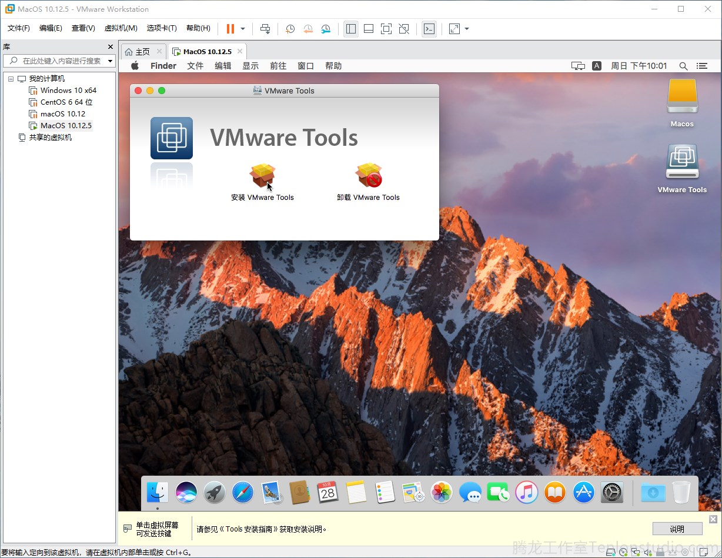Select the Macos drive on desktop

tap(682, 103)
